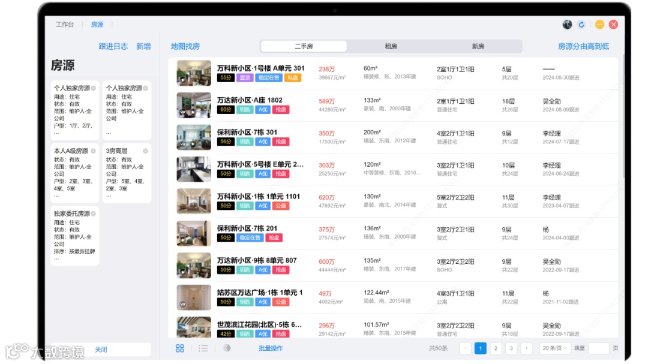Click 公盘 tag on 万科新小区 1栋 1101
The width and height of the screenshot is (648, 364).
(x=281, y=206)
